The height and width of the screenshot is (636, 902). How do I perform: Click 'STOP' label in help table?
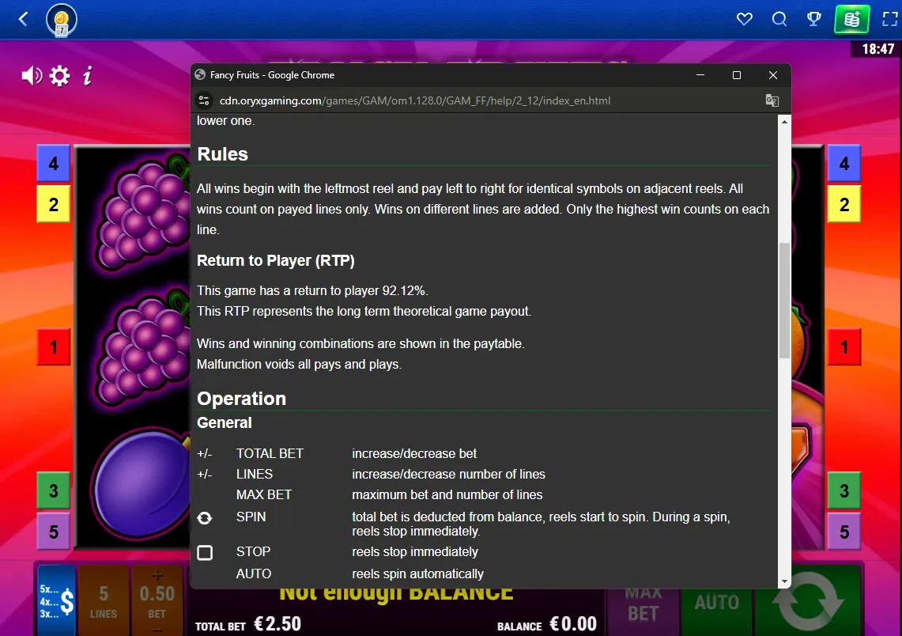[x=254, y=551]
